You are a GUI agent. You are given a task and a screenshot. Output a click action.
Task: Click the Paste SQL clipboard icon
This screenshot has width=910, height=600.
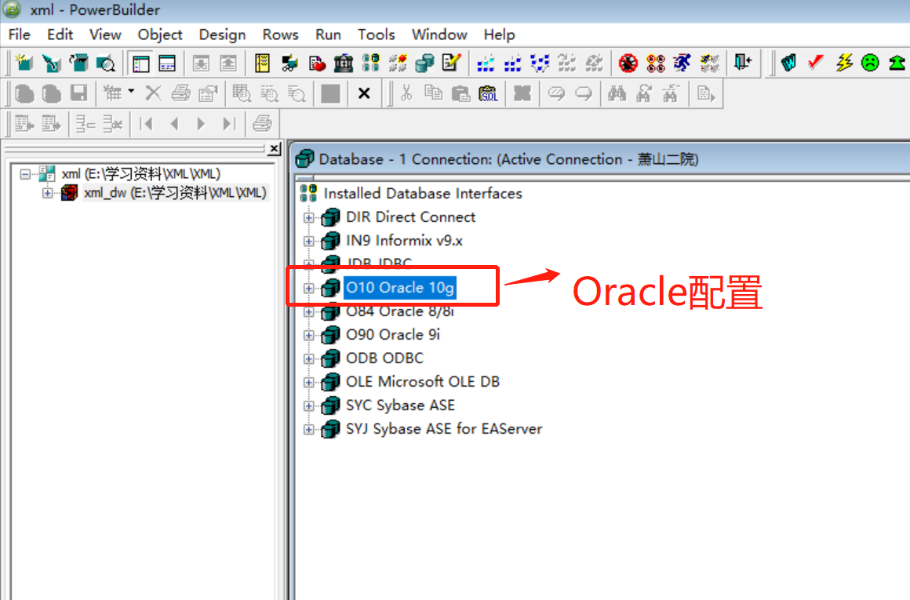tap(487, 93)
